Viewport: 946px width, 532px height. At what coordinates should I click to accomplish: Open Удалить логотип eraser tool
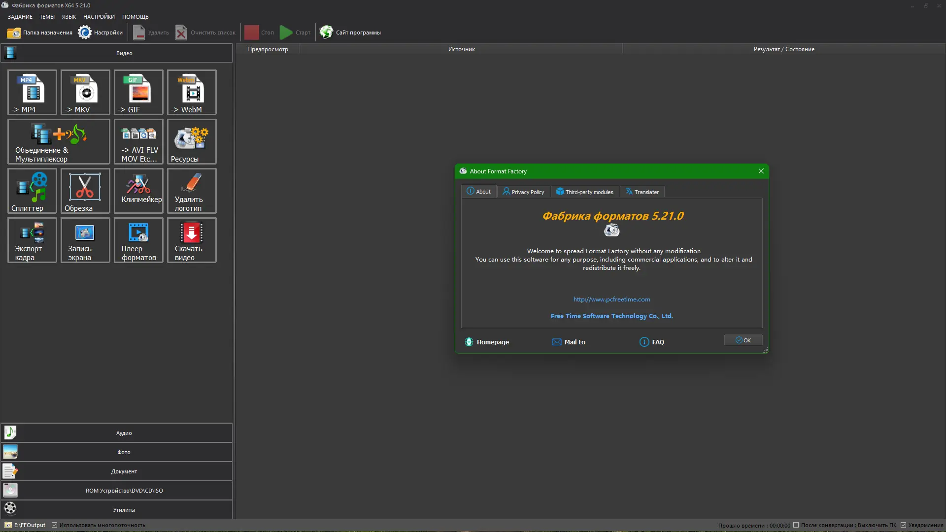pos(192,191)
